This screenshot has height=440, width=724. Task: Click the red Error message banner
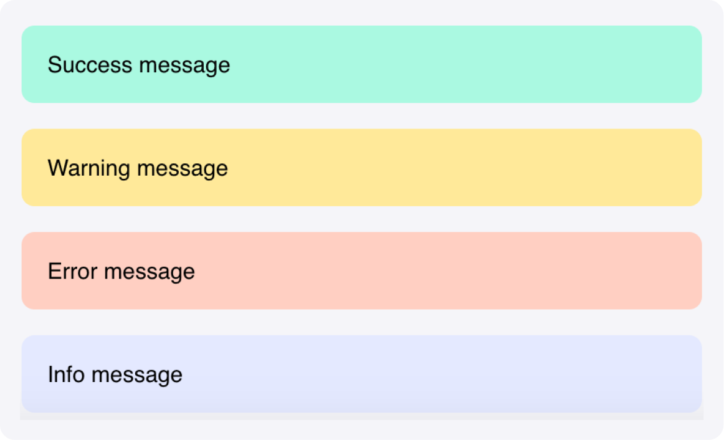(x=361, y=270)
